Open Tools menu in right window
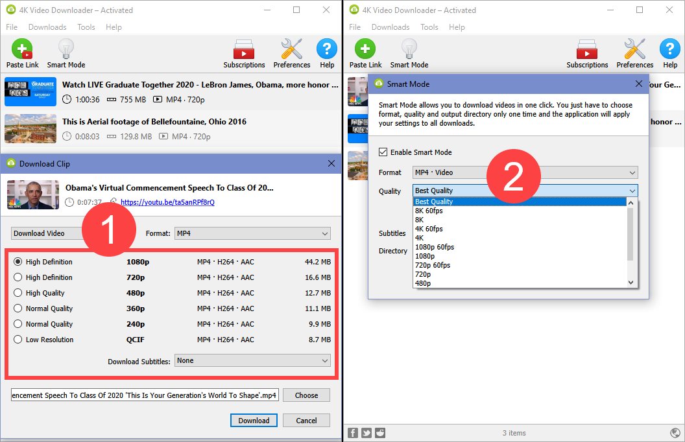This screenshot has height=442, width=685. point(429,27)
